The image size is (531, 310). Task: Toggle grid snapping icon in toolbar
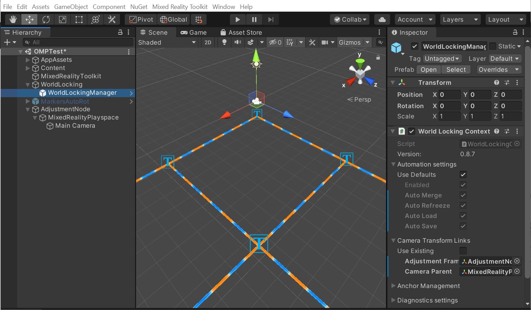pyautogui.click(x=199, y=20)
